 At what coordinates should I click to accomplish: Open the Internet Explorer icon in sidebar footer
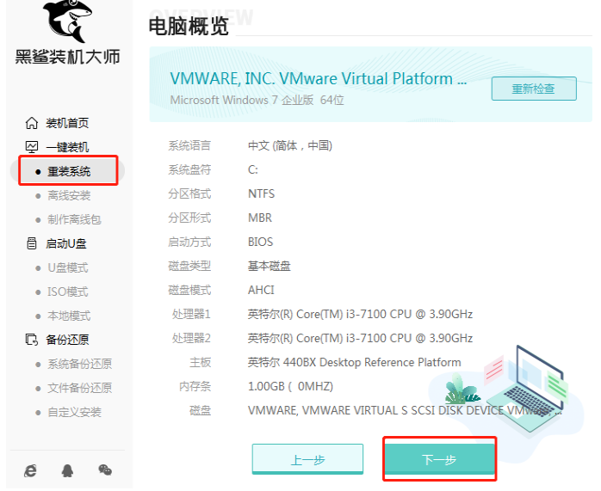point(31,470)
